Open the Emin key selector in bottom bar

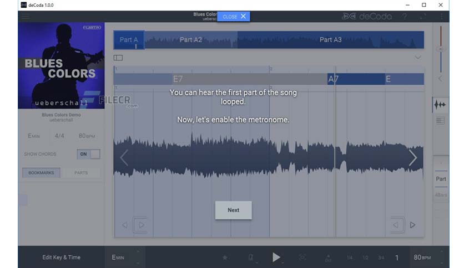pos(118,257)
